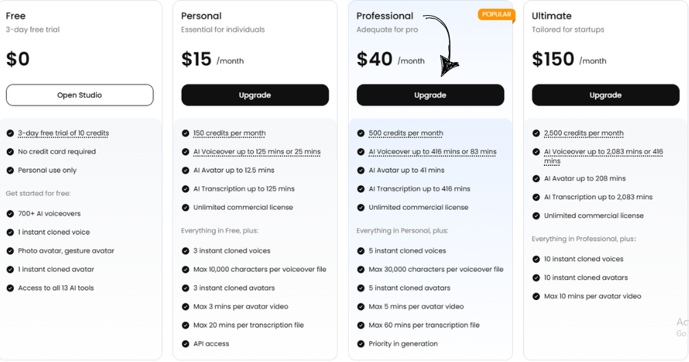Viewport: 689px width, 362px height.
Task: Click the checkmark beside API access
Action: 186,343
